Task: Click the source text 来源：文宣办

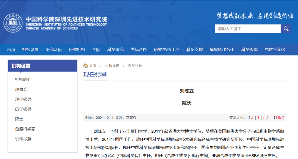Action: click(x=126, y=118)
